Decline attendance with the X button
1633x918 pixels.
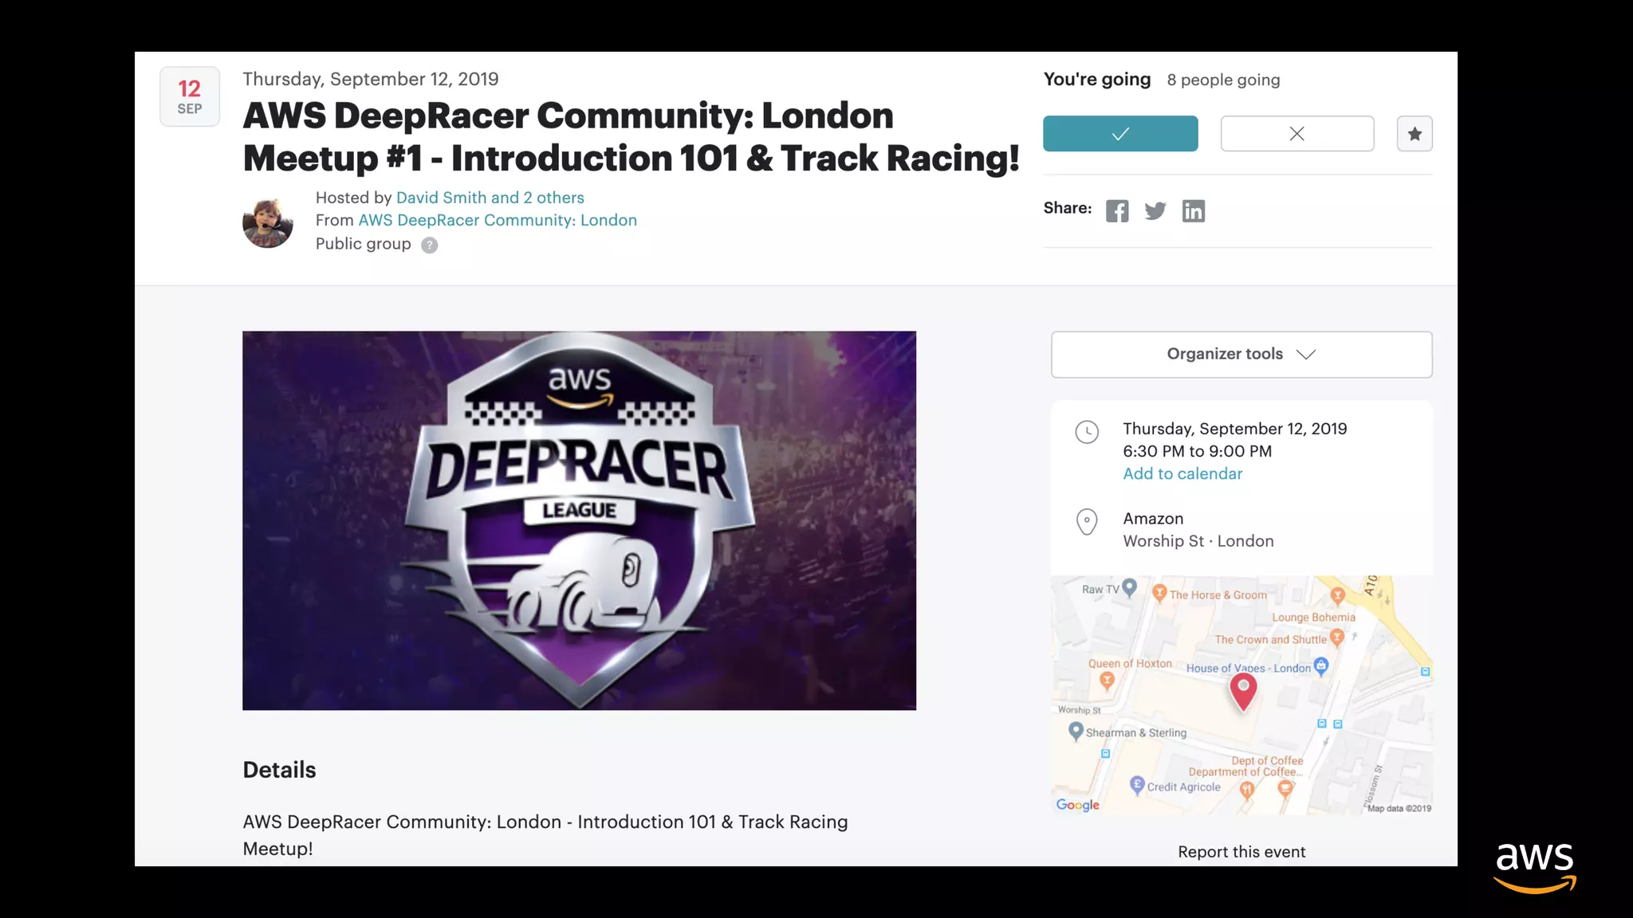click(1297, 134)
